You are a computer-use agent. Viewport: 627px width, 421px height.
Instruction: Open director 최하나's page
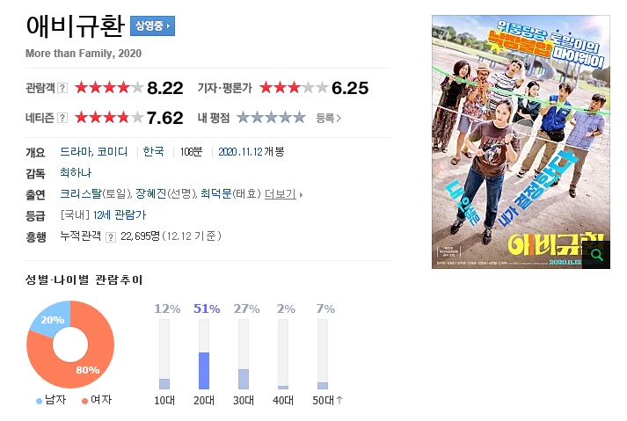pyautogui.click(x=76, y=173)
